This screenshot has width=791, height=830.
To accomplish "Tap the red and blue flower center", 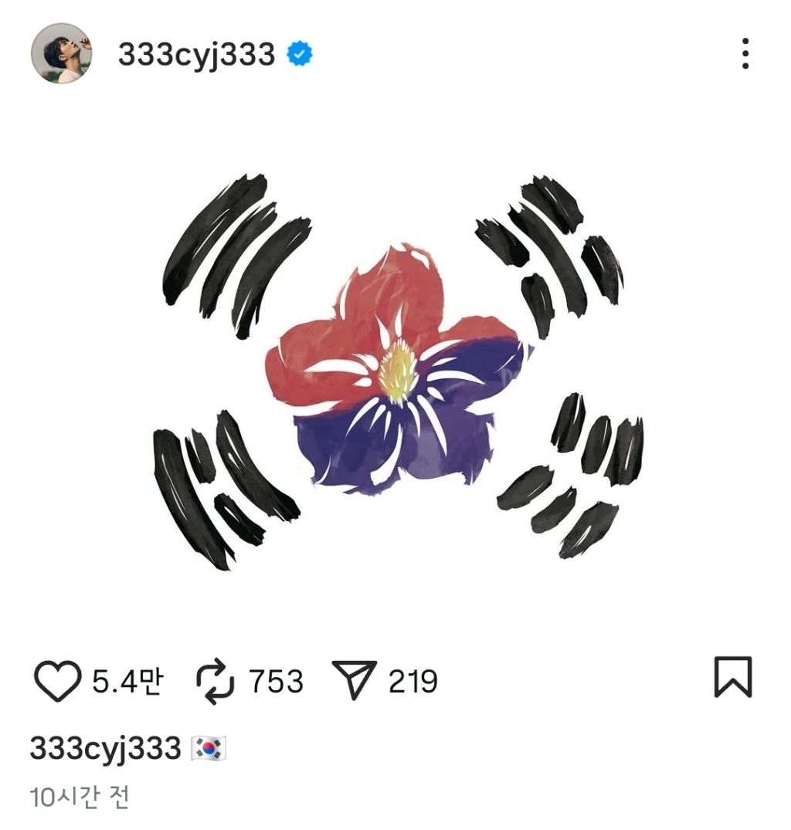I will [396, 371].
